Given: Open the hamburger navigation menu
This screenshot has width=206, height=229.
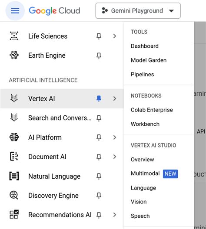Looking at the screenshot, I should [15, 11].
